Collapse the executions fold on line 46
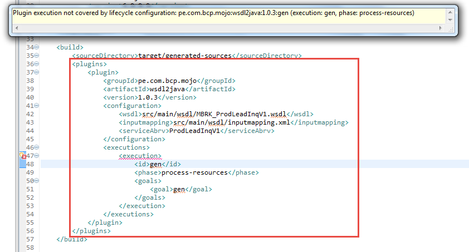This screenshot has width=469, height=252. click(37, 147)
